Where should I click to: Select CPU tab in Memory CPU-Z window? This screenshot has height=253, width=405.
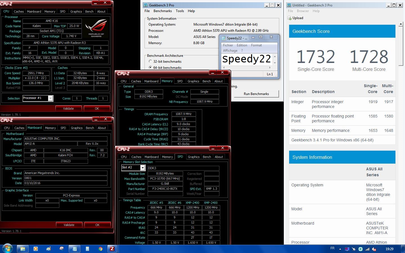[x=123, y=81]
